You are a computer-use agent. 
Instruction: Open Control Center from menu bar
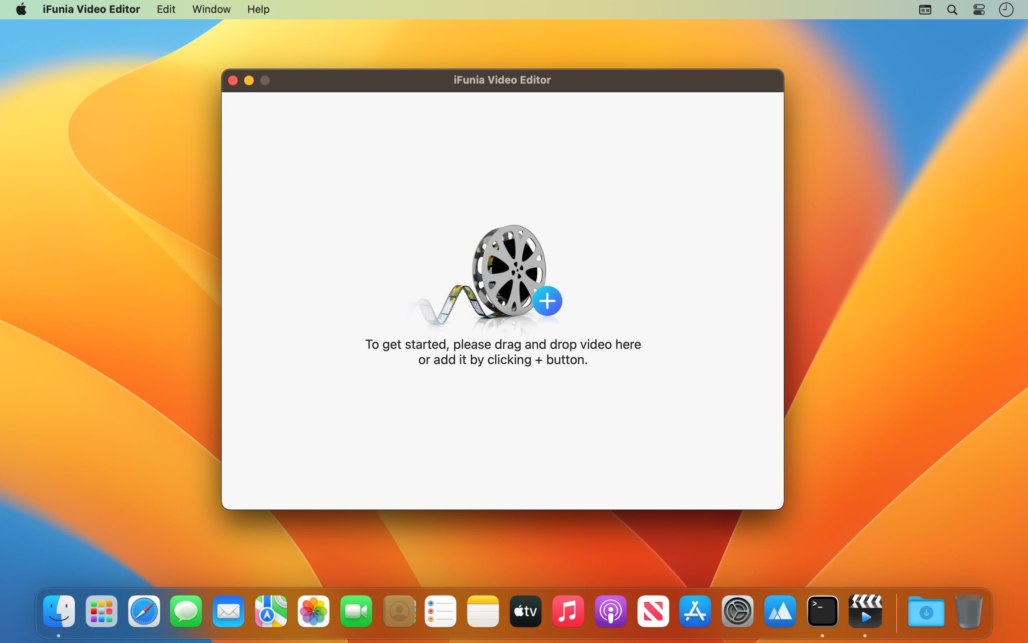[979, 10]
